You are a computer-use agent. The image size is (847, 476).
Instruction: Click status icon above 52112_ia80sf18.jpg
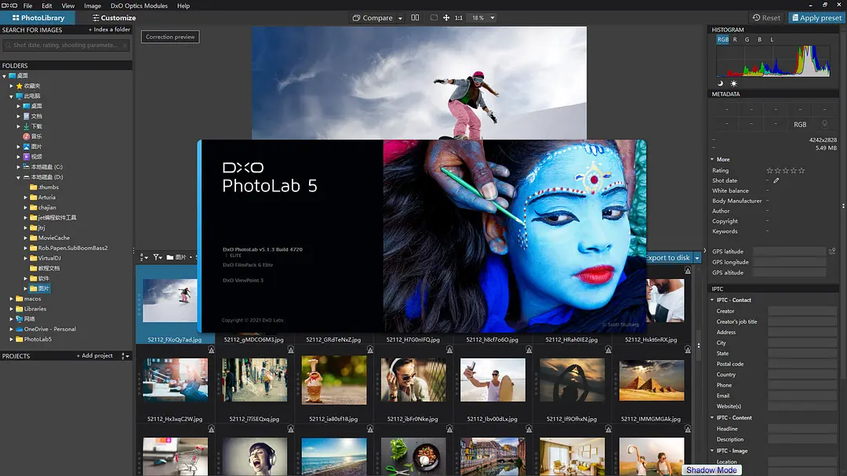click(370, 350)
